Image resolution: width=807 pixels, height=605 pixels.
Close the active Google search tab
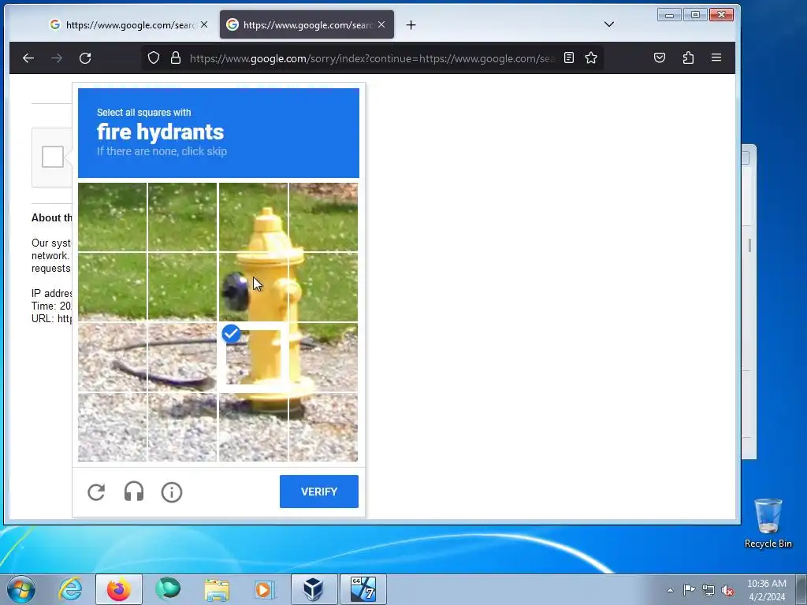(x=381, y=24)
